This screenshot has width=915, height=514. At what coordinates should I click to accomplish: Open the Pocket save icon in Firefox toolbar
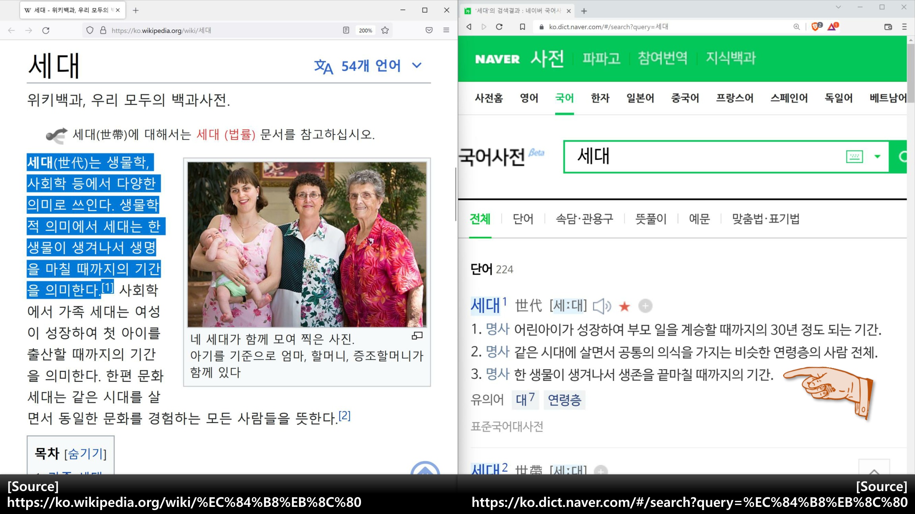(429, 30)
